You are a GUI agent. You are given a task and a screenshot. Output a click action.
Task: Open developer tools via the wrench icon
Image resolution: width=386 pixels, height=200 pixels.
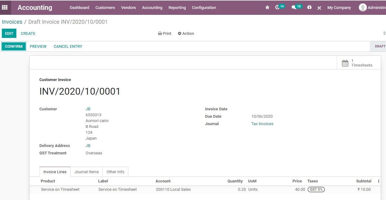[x=319, y=7]
